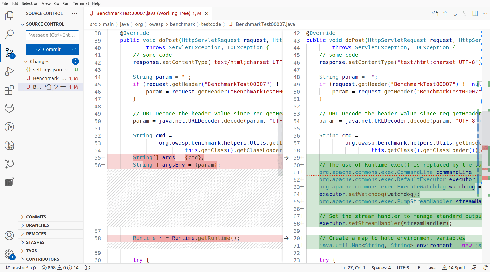Click the Open File icon in editor toolbar
Image resolution: width=490 pixels, height=272 pixels.
coord(435,13)
